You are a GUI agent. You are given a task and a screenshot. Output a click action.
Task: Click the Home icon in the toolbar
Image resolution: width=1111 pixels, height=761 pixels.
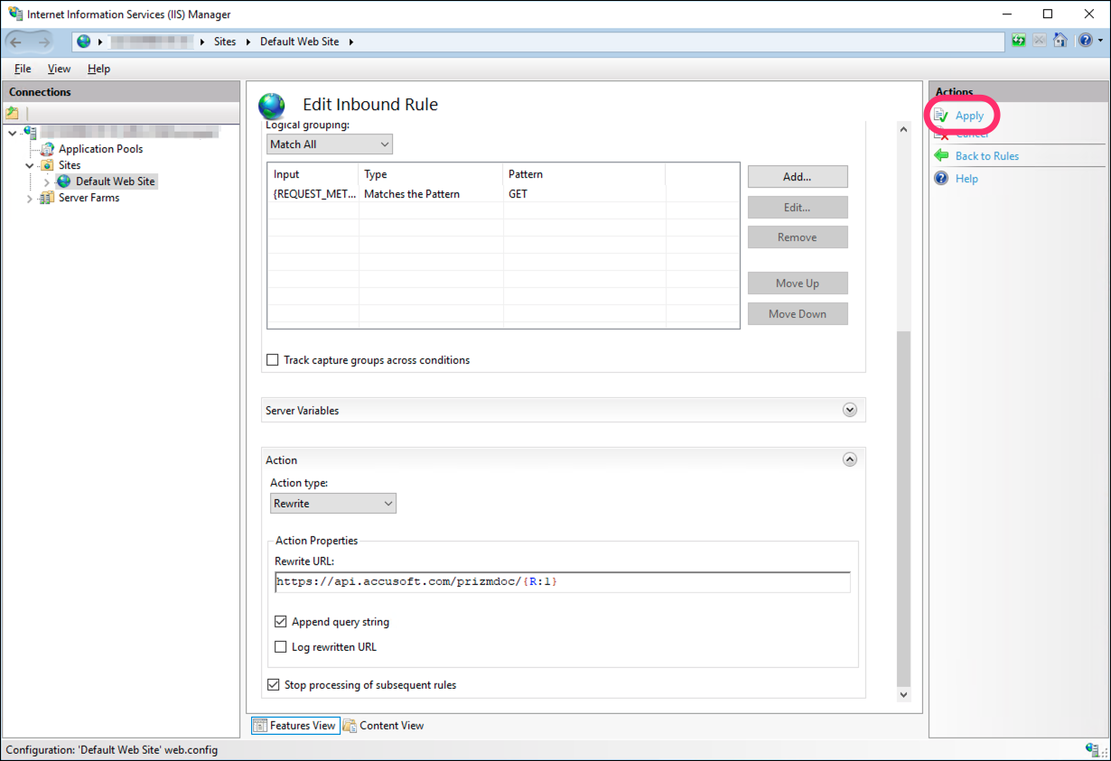pos(1060,41)
